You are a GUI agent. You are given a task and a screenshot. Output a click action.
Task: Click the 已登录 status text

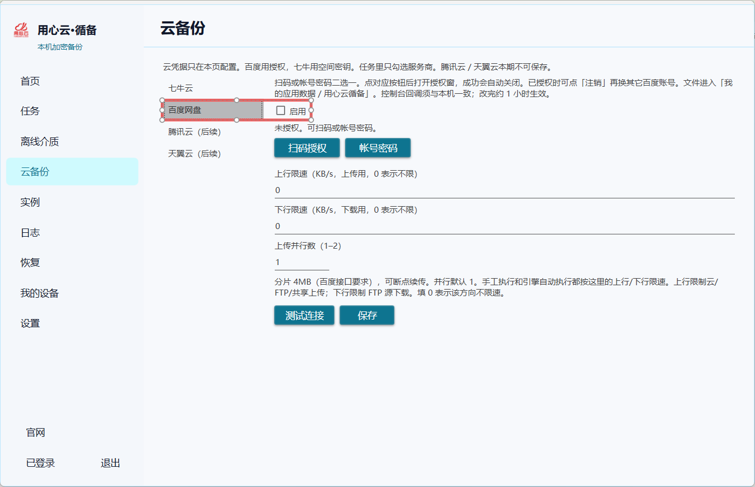(41, 463)
